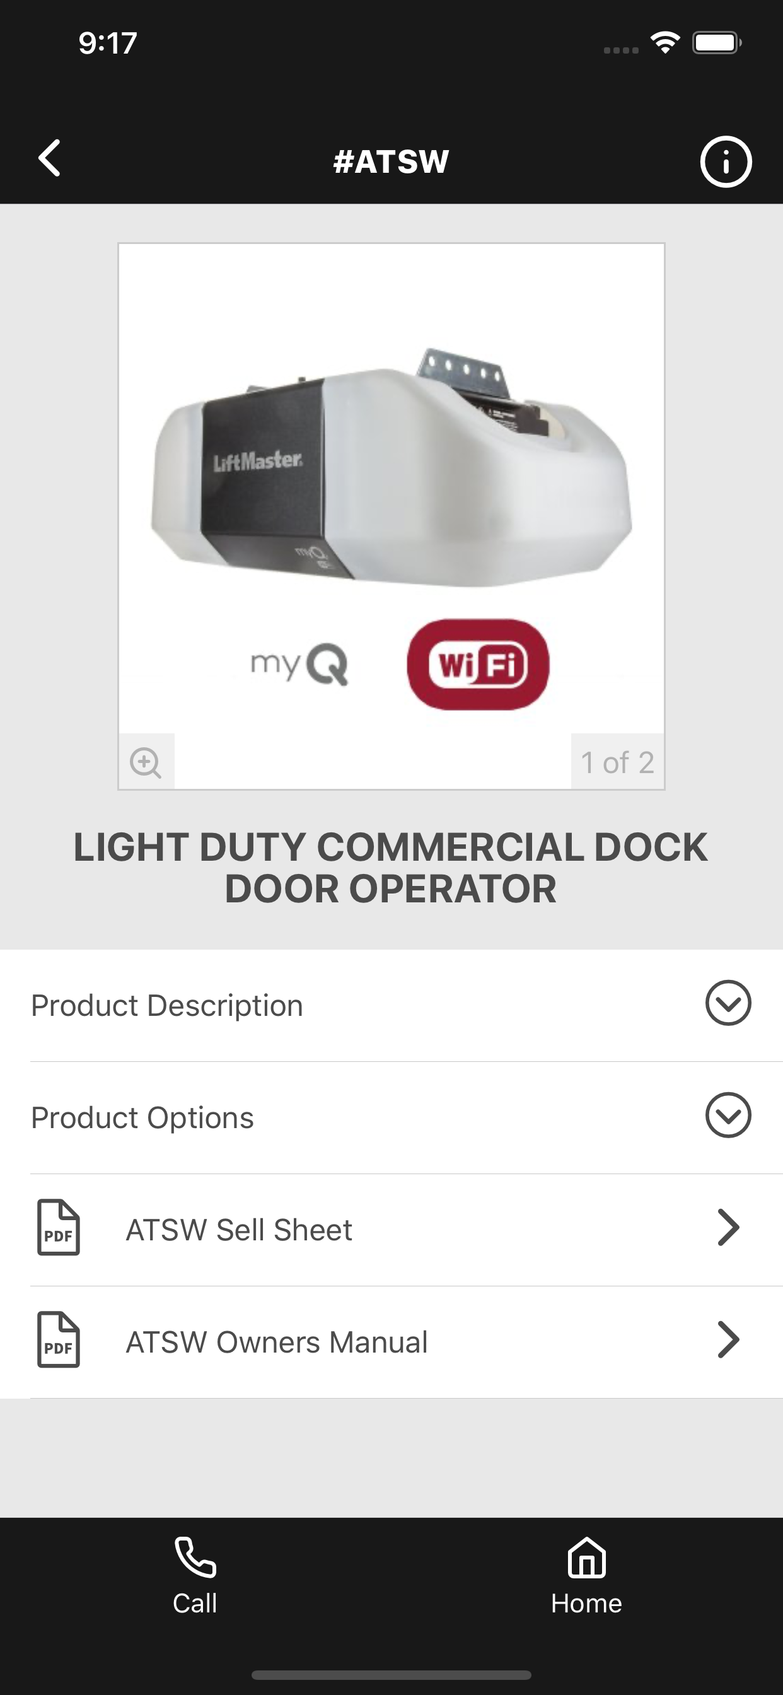
Task: Tap the 1 of 2 image counter
Action: point(617,762)
